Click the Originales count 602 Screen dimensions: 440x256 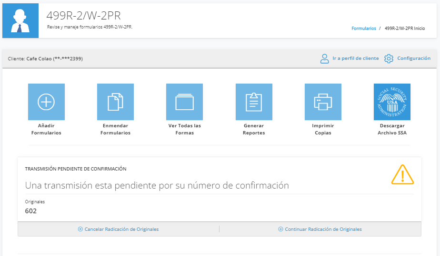[x=31, y=211]
